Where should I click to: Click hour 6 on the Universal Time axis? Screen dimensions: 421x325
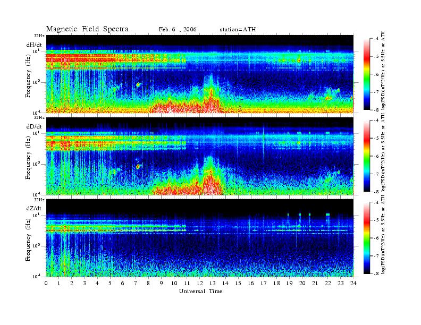click(x=123, y=284)
